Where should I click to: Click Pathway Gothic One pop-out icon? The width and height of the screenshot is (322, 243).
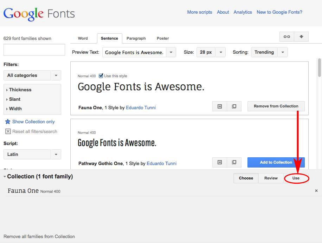pyautogui.click(x=234, y=163)
